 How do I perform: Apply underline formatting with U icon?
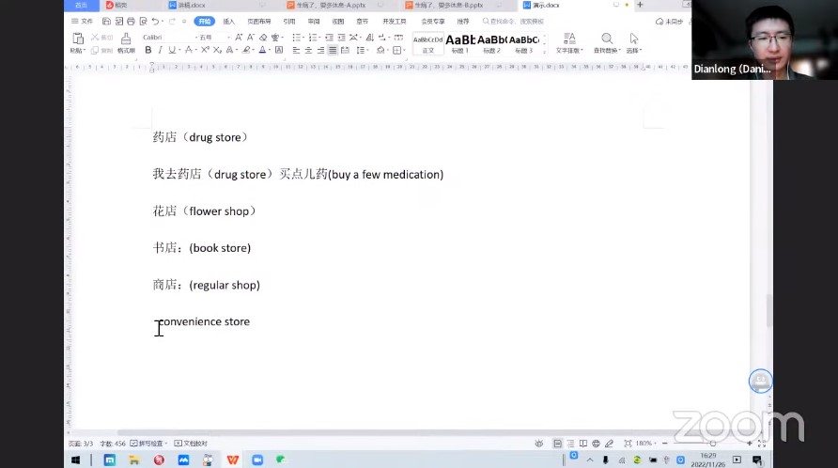pyautogui.click(x=172, y=50)
